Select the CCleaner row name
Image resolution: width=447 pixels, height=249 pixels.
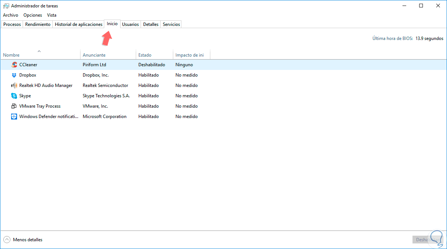(28, 65)
